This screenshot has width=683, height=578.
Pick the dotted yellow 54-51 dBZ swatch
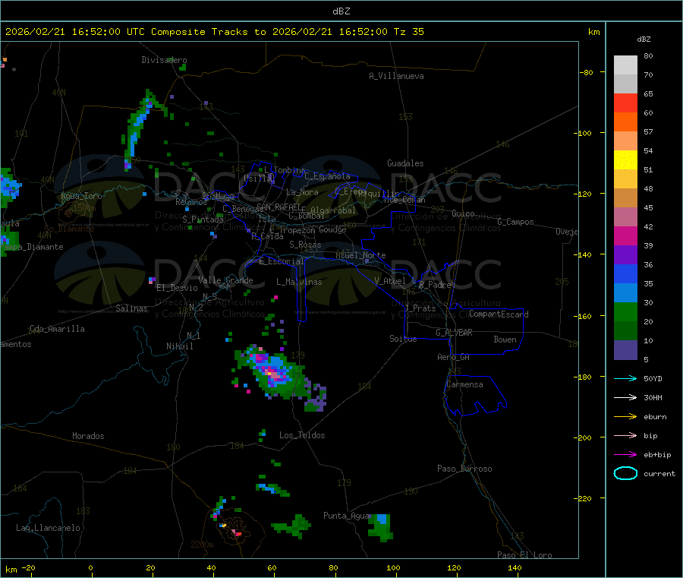coord(625,160)
